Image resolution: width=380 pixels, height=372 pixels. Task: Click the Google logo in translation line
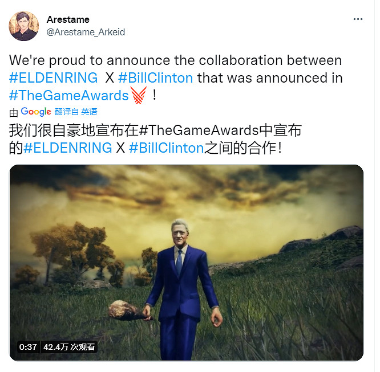point(36,112)
